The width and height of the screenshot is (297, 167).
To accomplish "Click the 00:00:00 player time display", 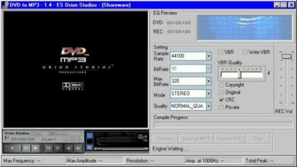I will 23,139.
